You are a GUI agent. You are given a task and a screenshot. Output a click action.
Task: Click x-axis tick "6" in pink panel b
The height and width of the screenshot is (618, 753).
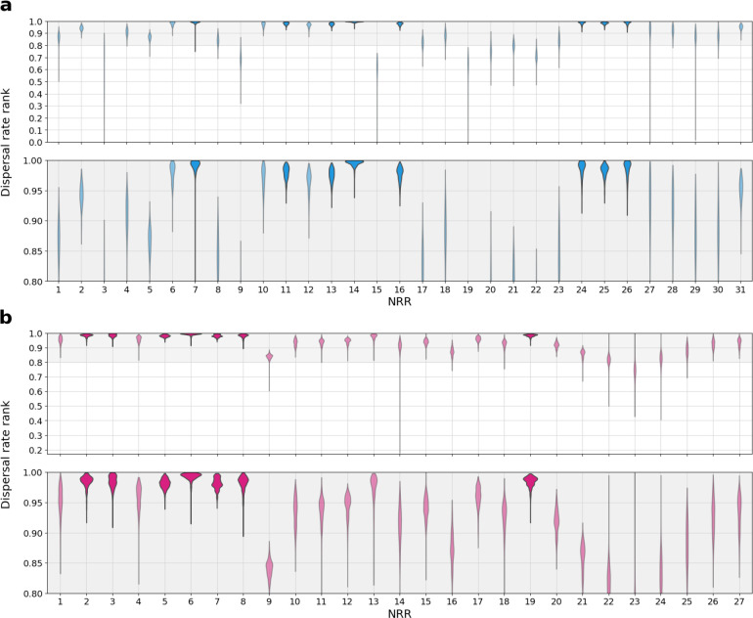click(x=191, y=601)
